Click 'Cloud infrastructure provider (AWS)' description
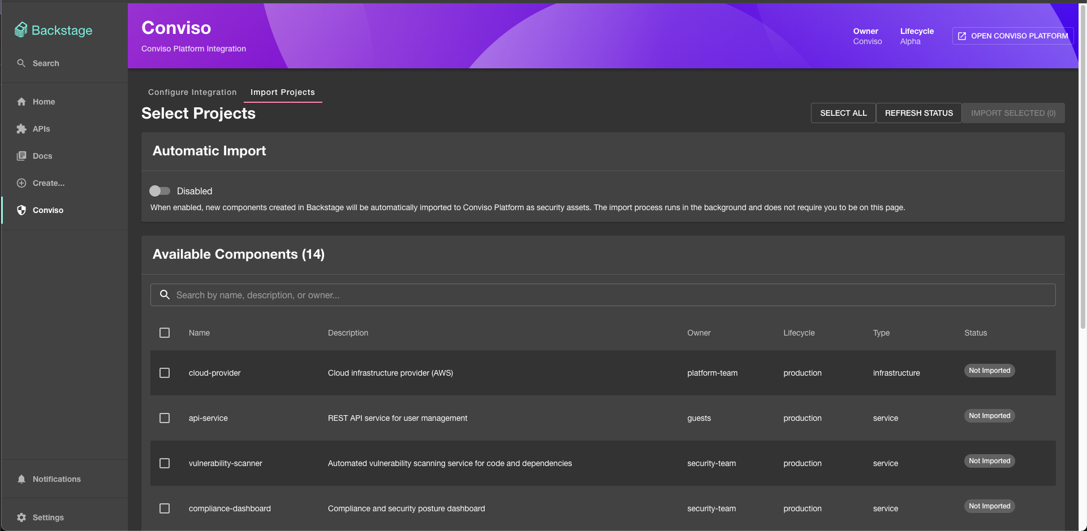 [391, 373]
